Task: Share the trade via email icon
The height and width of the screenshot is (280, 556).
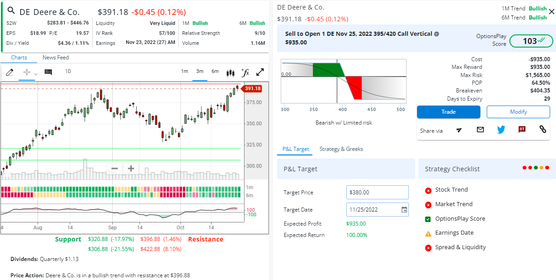Action: point(480,130)
